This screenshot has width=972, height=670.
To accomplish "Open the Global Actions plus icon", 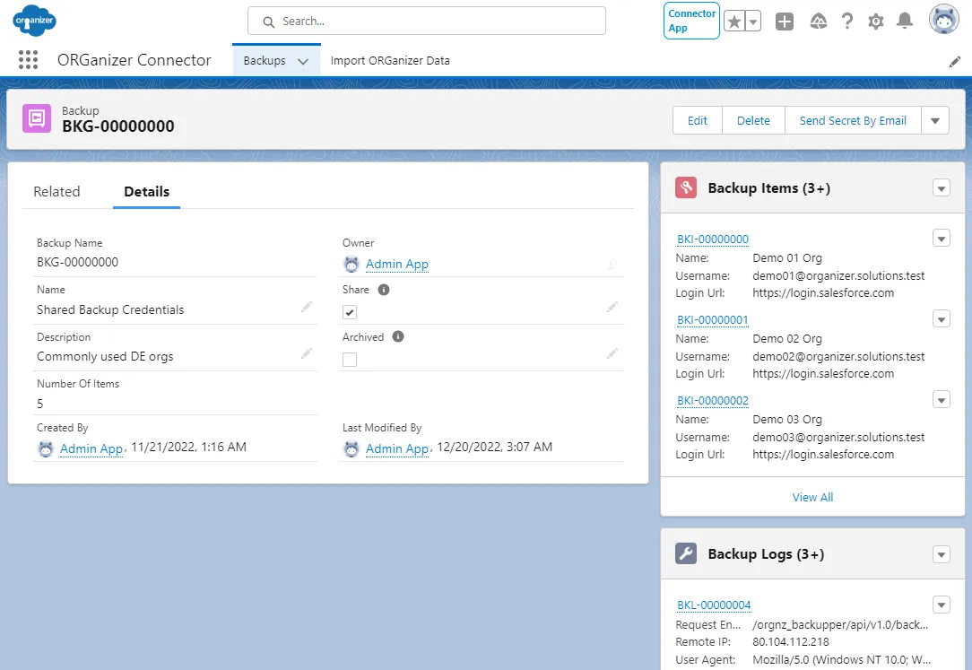I will (x=785, y=22).
